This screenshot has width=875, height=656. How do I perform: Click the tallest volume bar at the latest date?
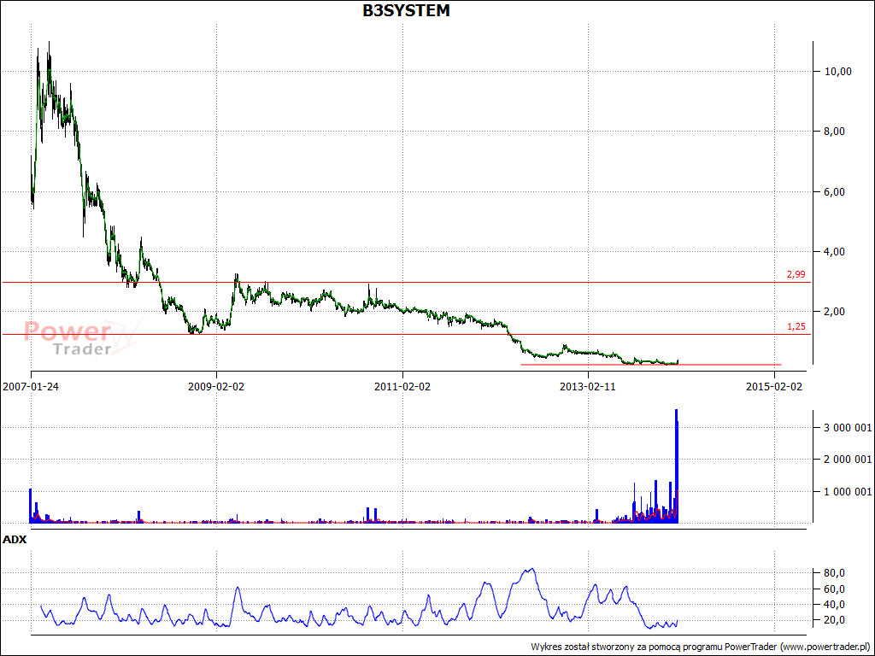[677, 466]
